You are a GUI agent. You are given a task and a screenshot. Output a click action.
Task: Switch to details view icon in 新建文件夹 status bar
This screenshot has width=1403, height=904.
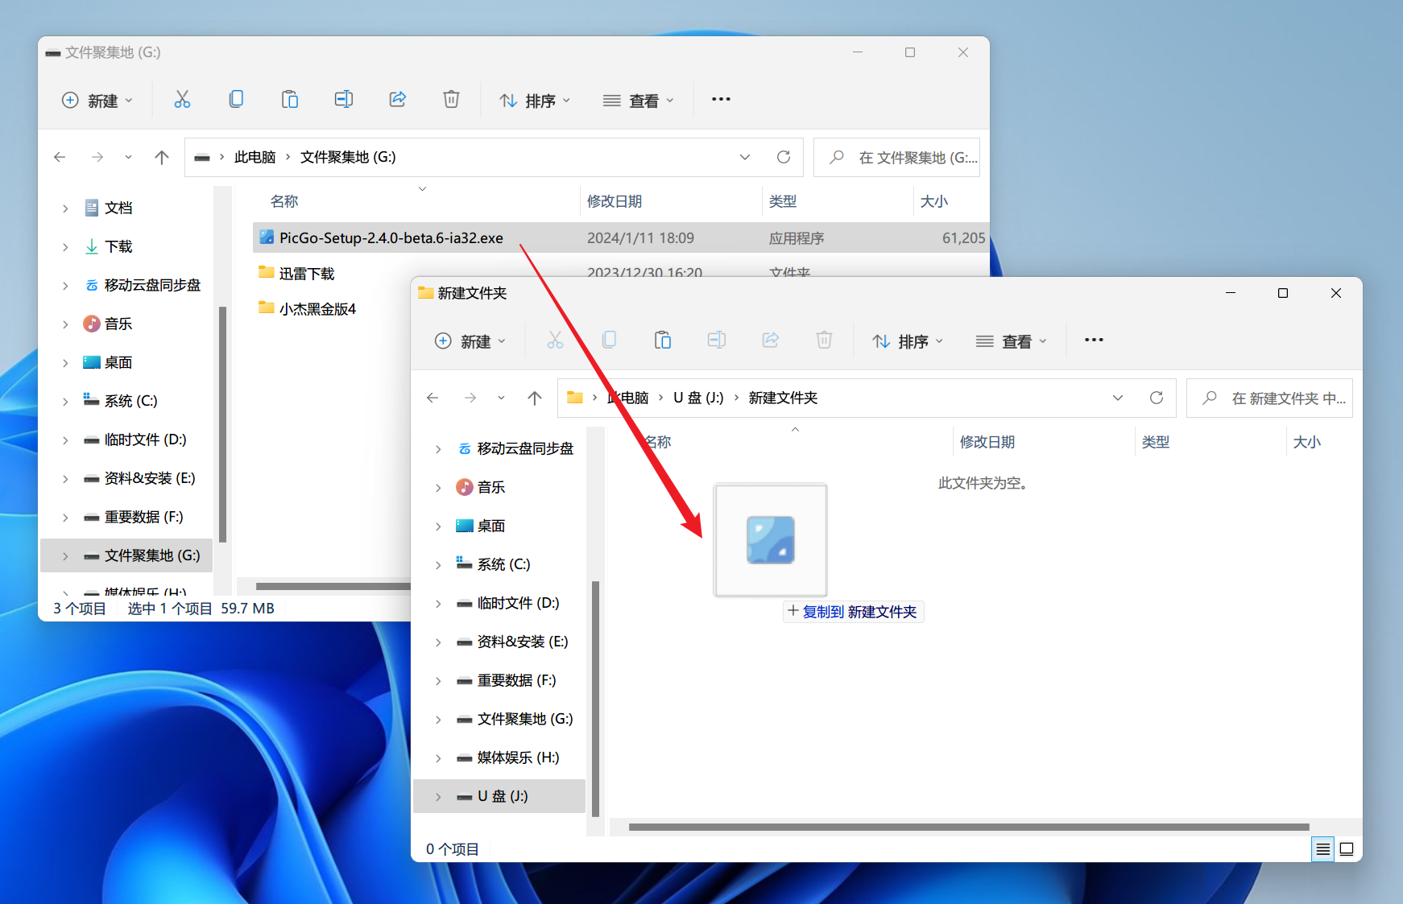(1323, 849)
